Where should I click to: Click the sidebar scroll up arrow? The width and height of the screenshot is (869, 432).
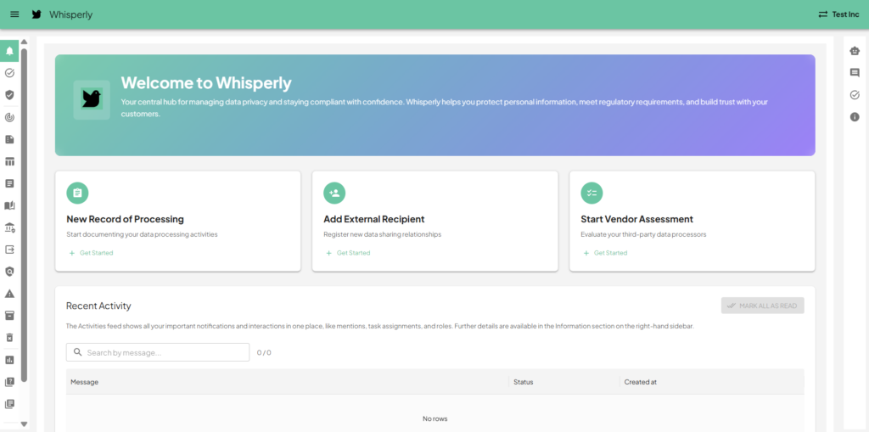coord(24,42)
